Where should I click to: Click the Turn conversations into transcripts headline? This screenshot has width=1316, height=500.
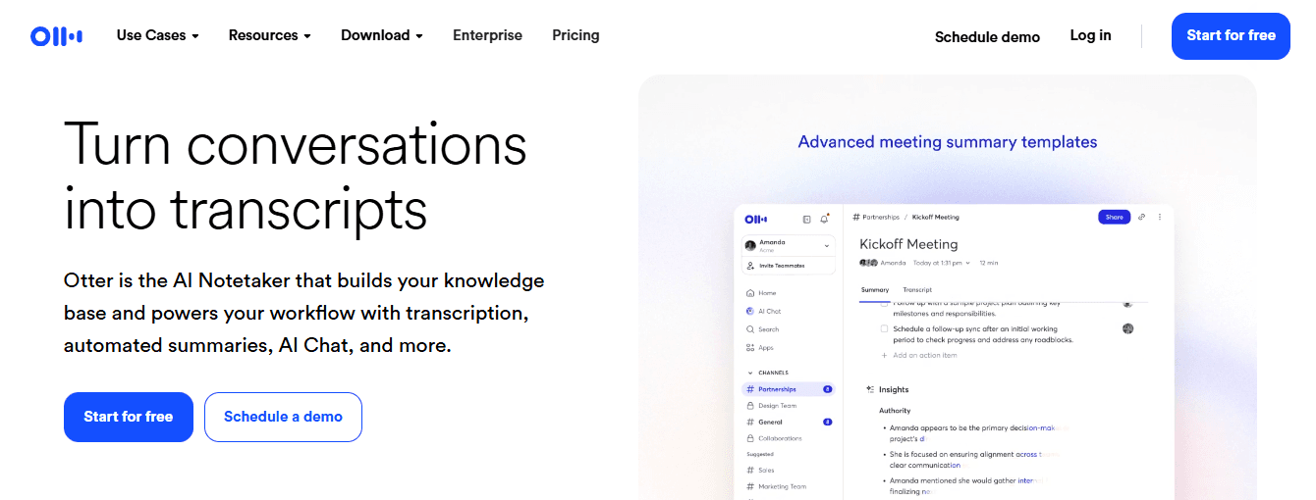click(296, 176)
